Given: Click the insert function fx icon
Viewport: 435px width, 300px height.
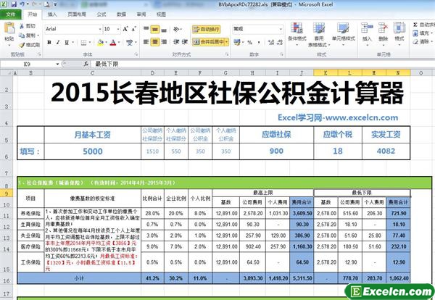Looking at the screenshot, I should (x=86, y=64).
